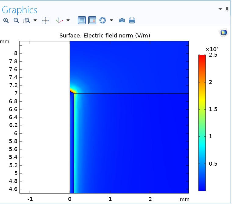Click the red top of the color legend
The image size is (232, 204).
[x=202, y=57]
